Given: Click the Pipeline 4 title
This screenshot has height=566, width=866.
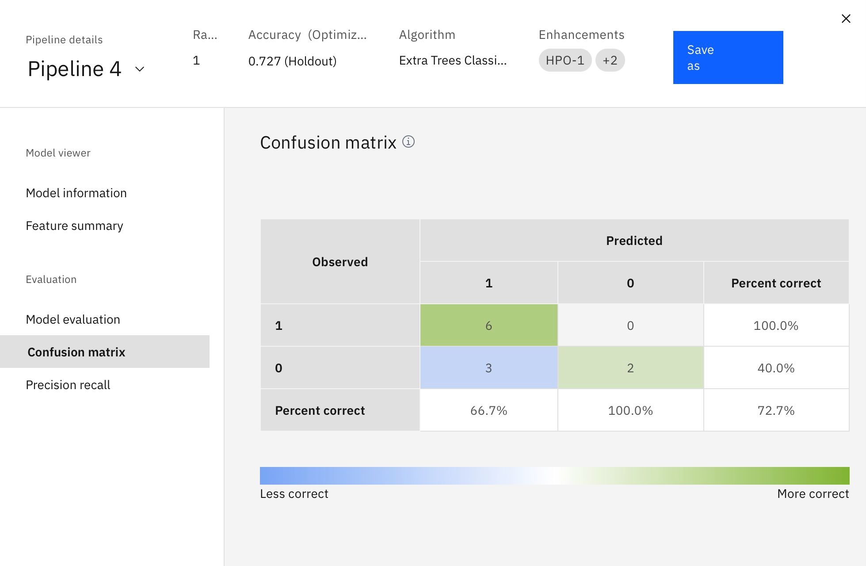Looking at the screenshot, I should pyautogui.click(x=74, y=69).
